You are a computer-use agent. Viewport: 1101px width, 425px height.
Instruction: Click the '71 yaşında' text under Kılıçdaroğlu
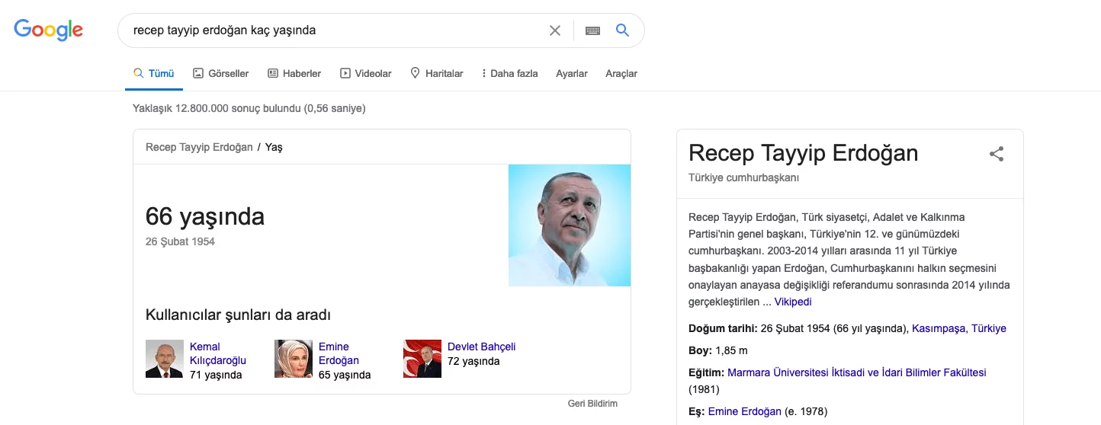(x=216, y=375)
